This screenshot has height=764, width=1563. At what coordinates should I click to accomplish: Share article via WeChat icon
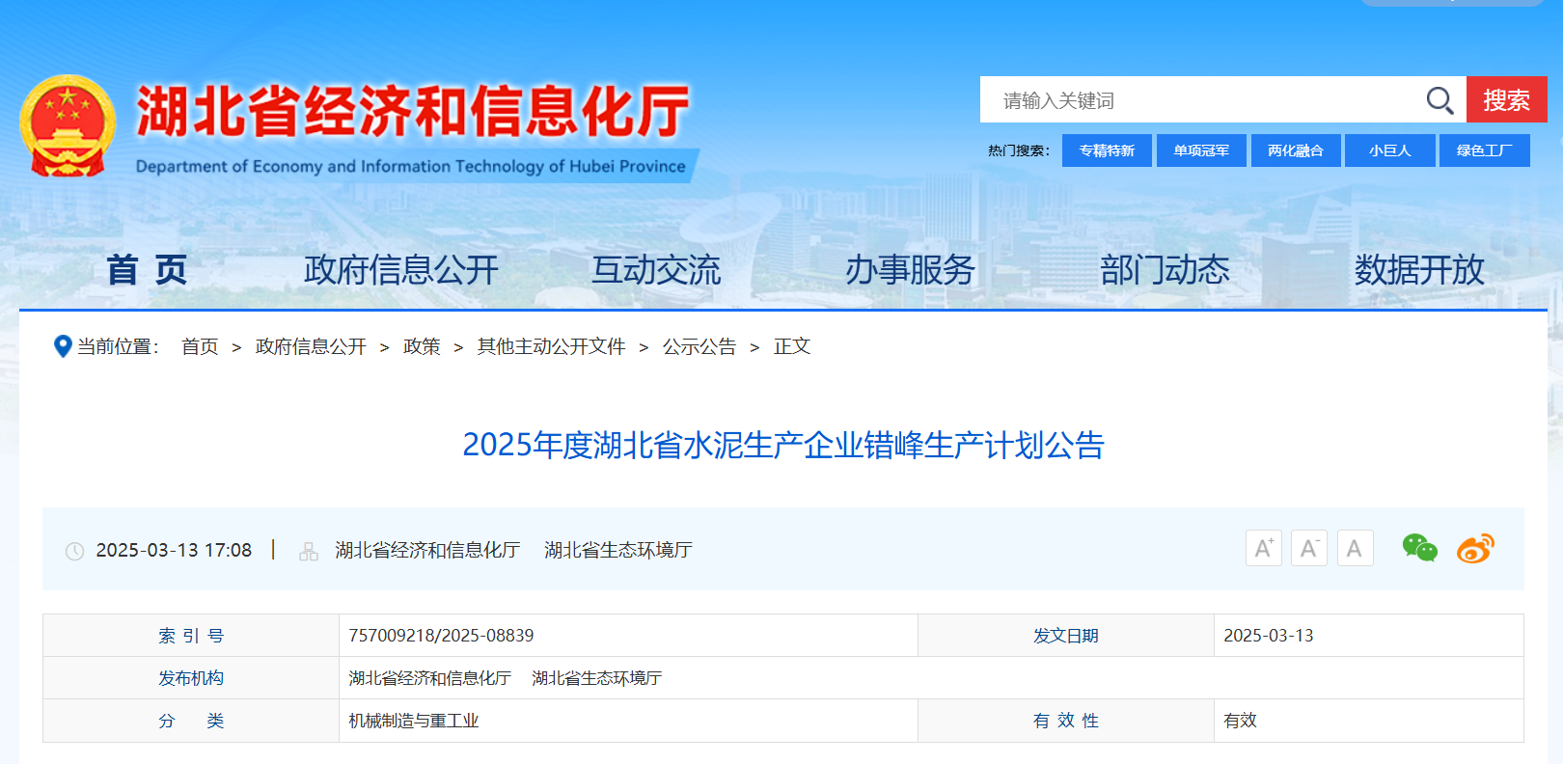[x=1419, y=548]
